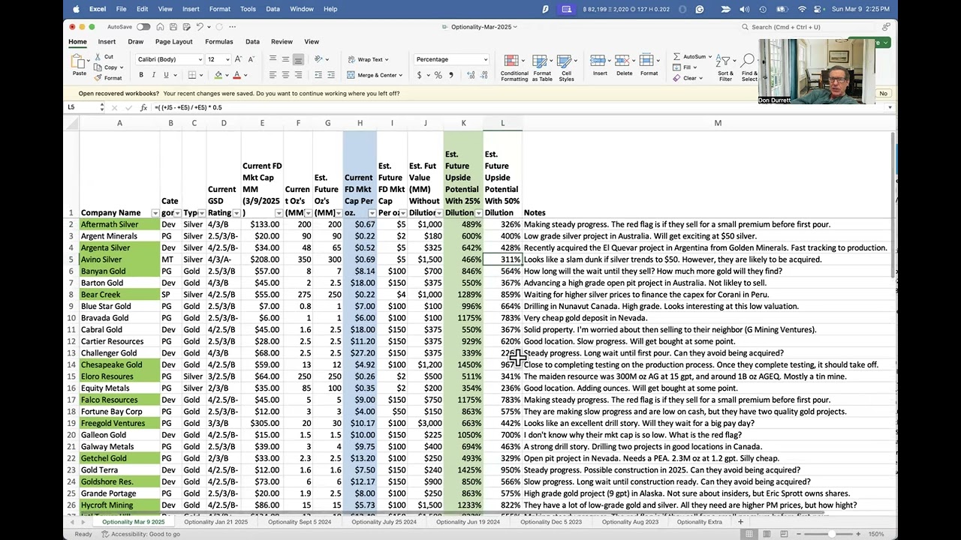Click the Cut scissors icon
The height and width of the screenshot is (540, 961).
98,57
